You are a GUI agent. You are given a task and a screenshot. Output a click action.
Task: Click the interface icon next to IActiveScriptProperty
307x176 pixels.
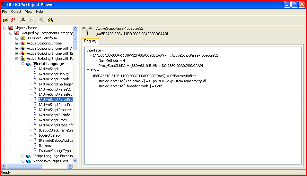coord(35,109)
